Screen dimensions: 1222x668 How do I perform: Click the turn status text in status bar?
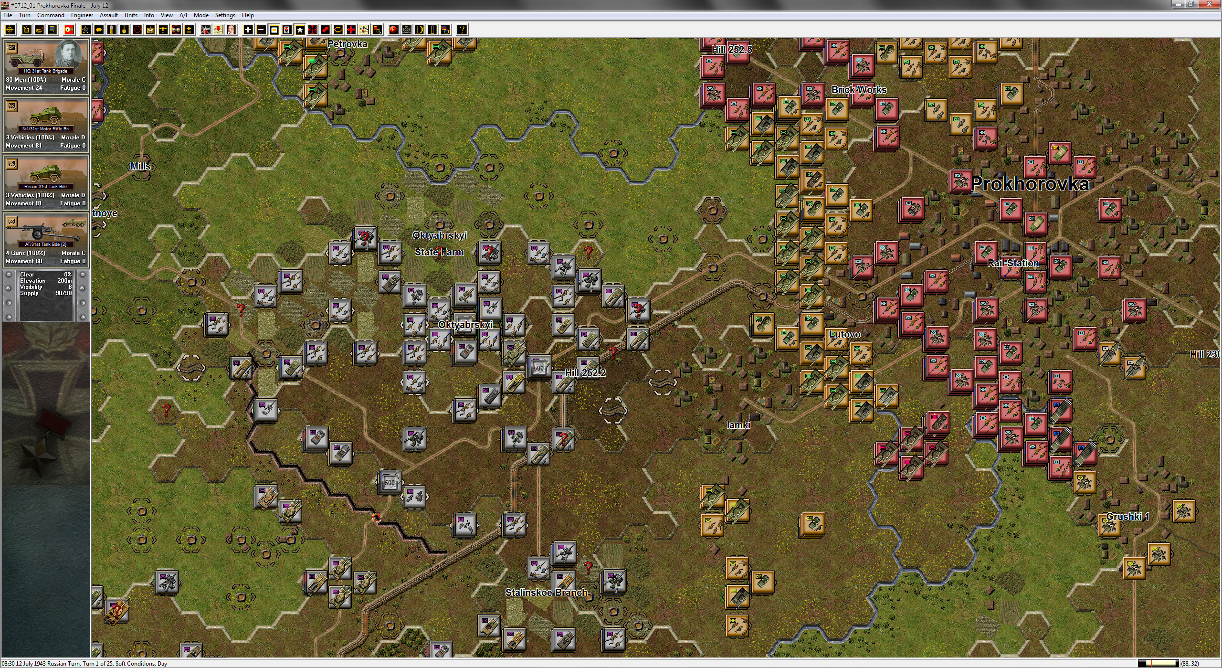(84, 664)
